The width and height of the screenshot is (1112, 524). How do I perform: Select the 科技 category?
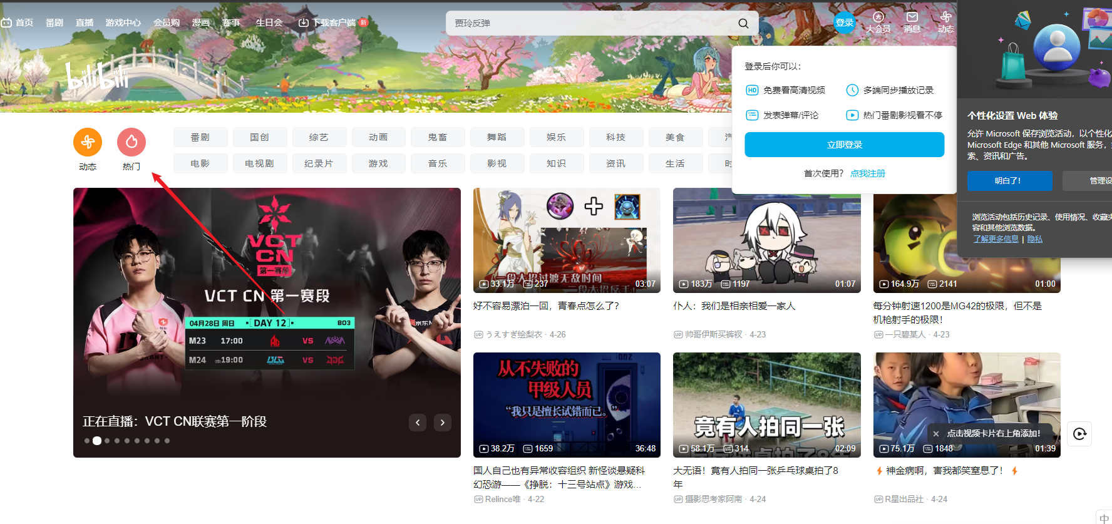[x=616, y=137]
